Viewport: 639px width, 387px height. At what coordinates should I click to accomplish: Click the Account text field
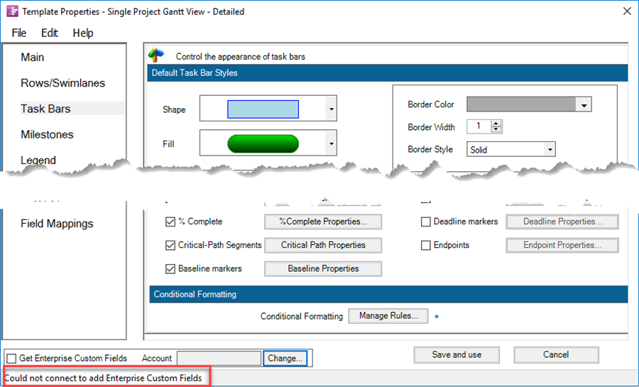(x=219, y=359)
